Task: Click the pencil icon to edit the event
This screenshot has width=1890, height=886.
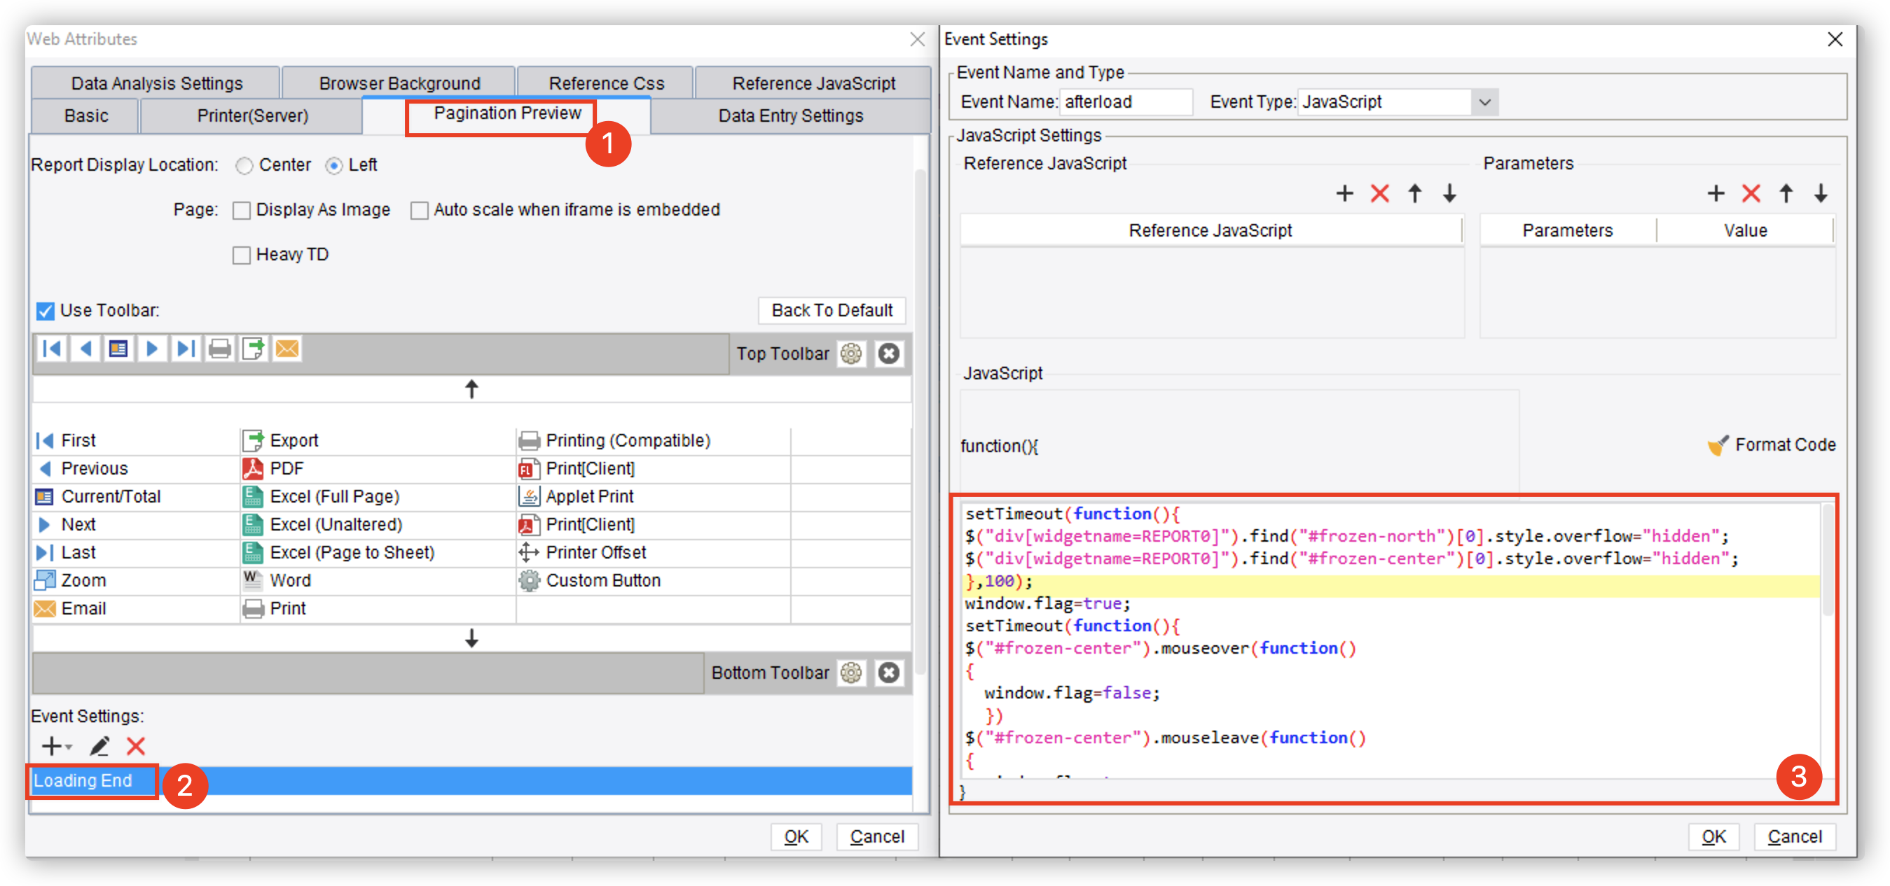Action: 99,746
